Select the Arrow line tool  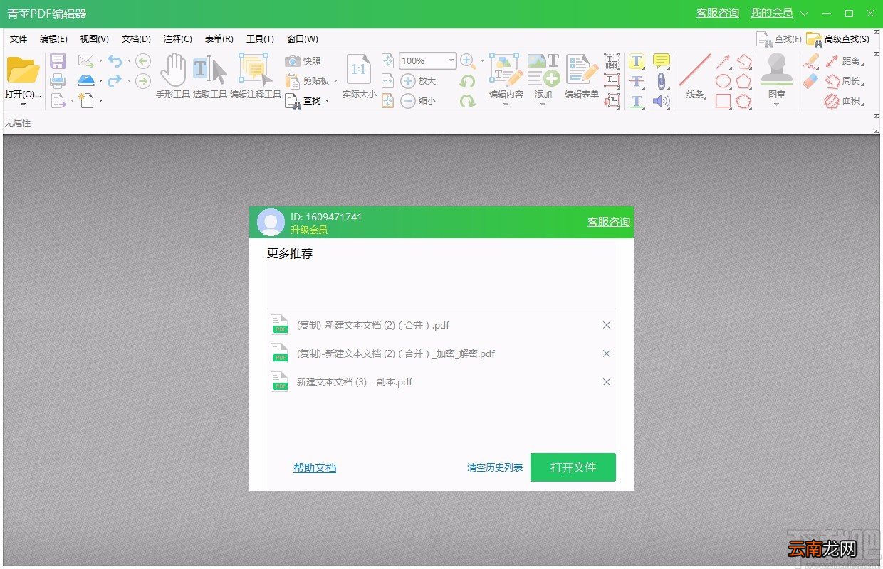[723, 61]
